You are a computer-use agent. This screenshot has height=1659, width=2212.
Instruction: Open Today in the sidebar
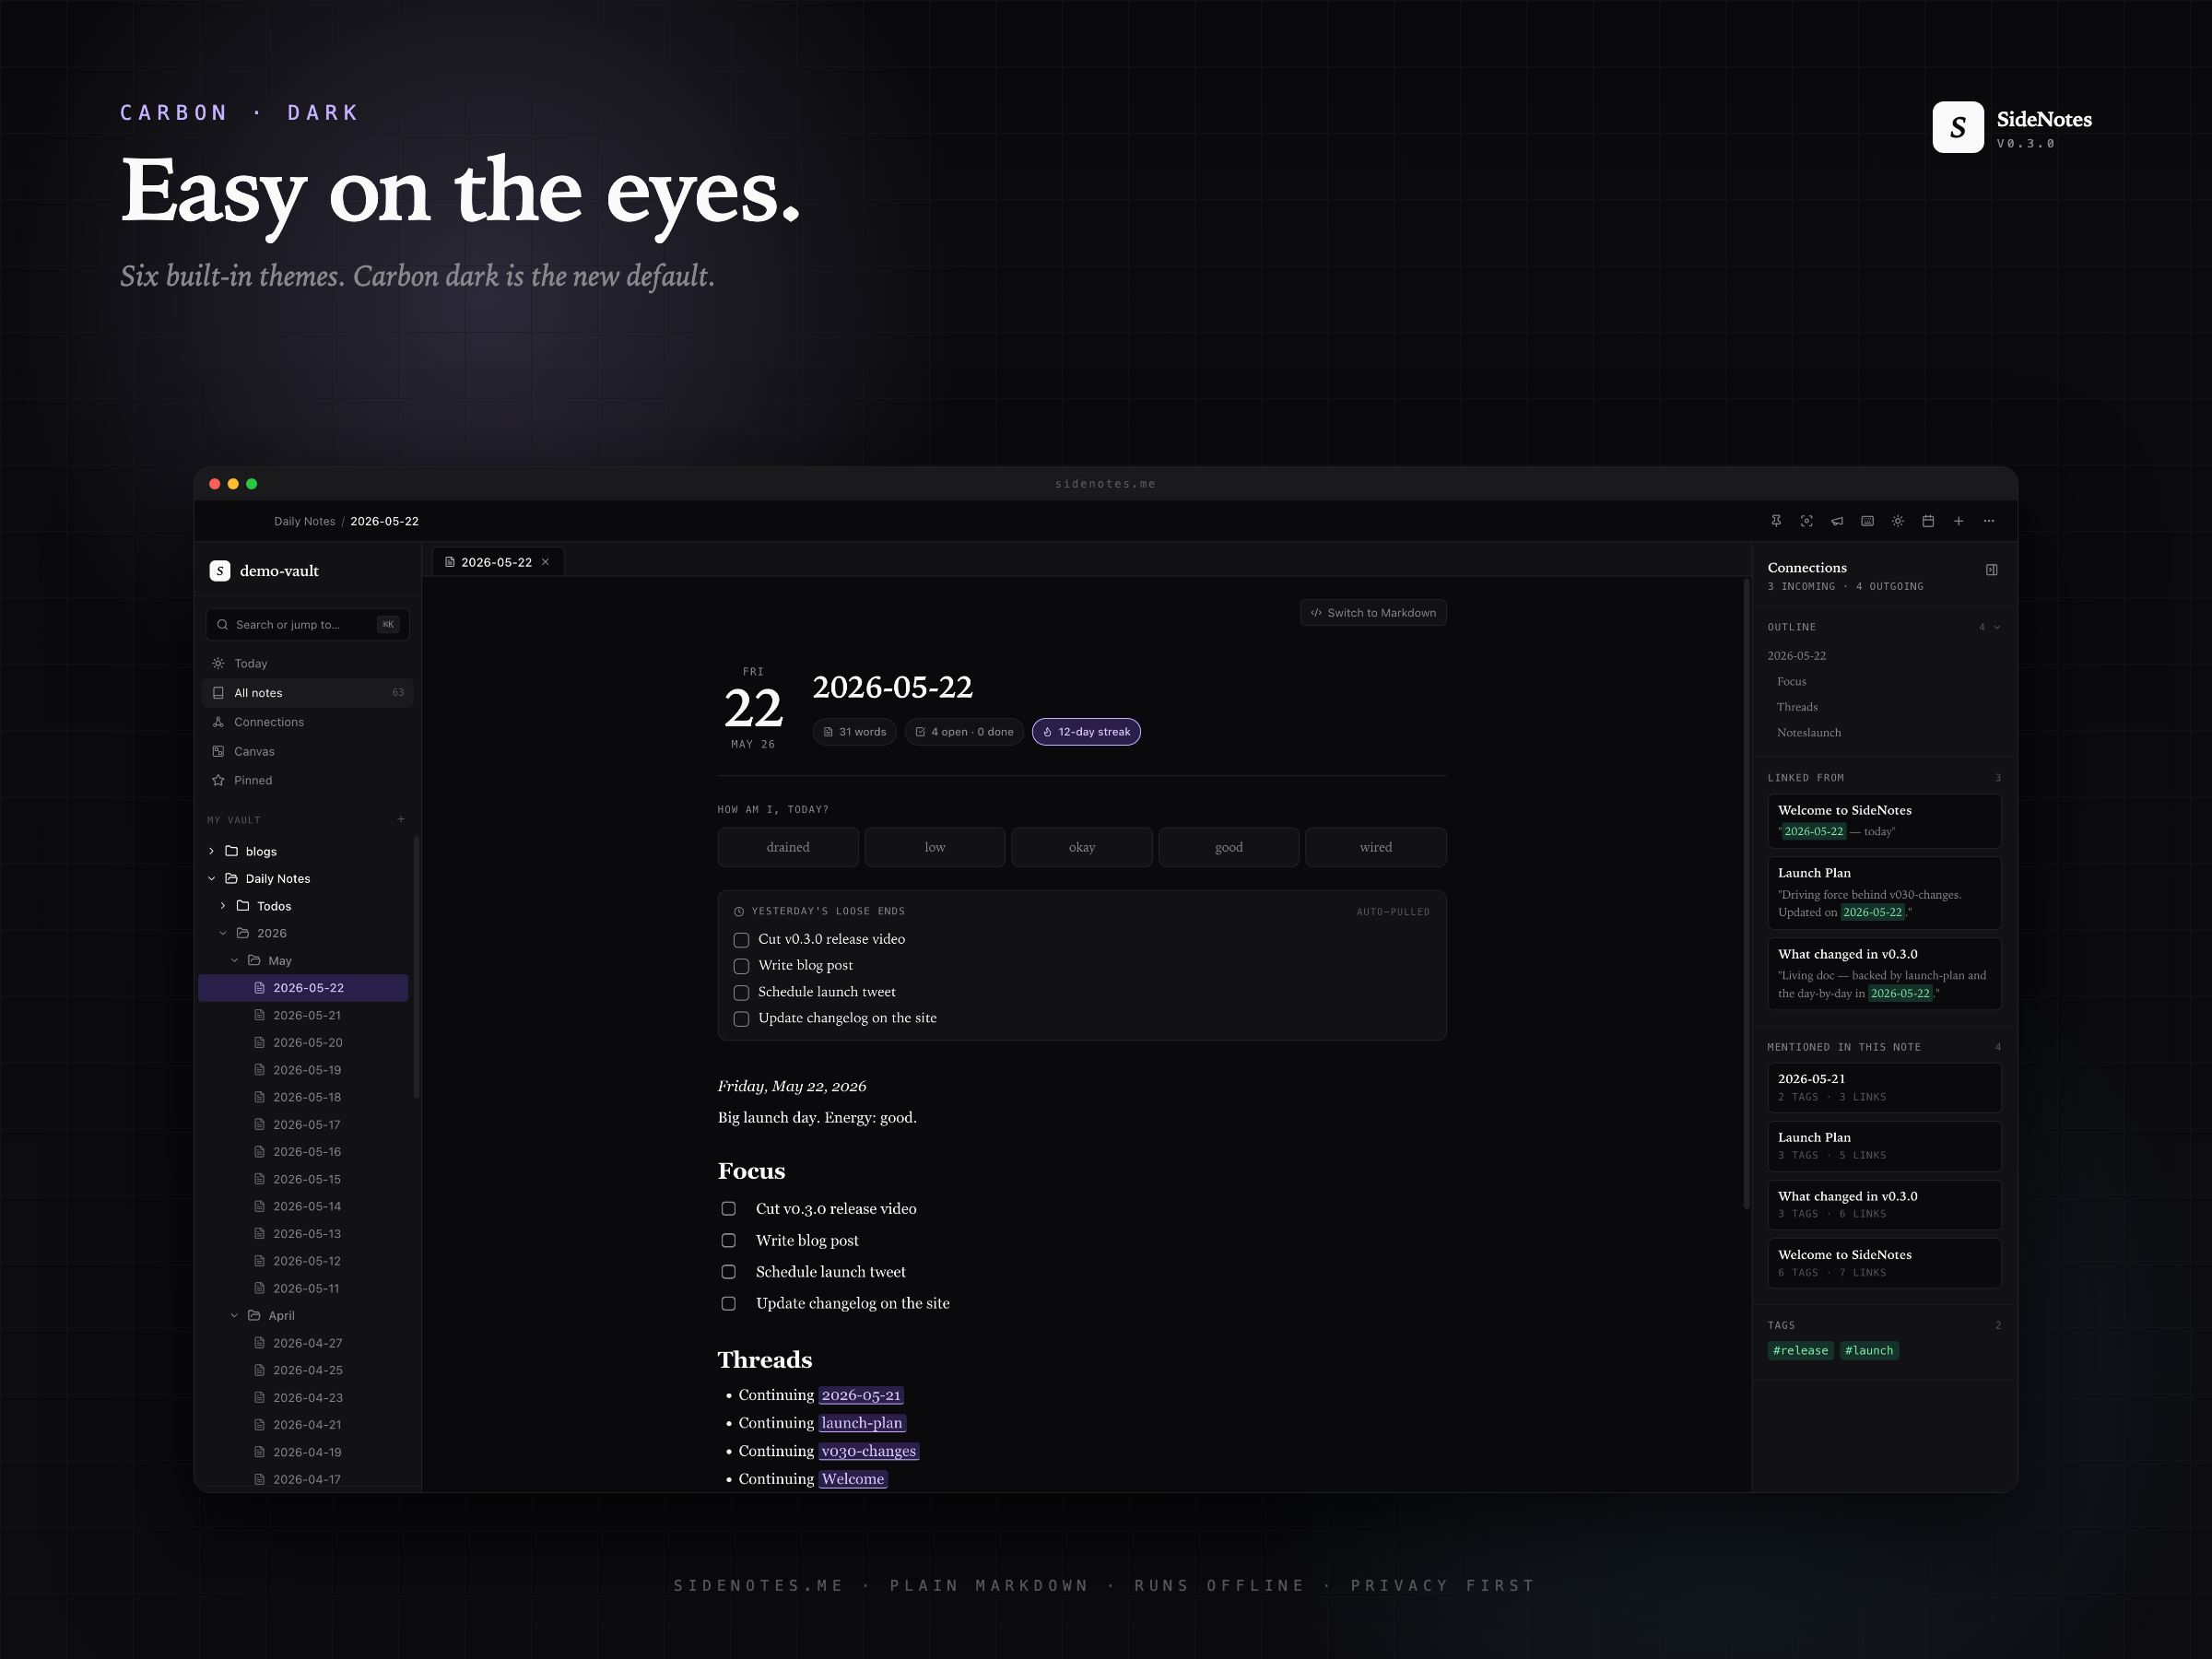(307, 663)
